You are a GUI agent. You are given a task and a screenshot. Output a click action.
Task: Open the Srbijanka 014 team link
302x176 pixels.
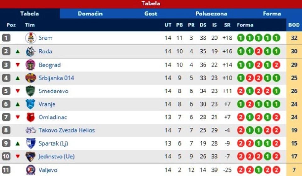[56, 78]
